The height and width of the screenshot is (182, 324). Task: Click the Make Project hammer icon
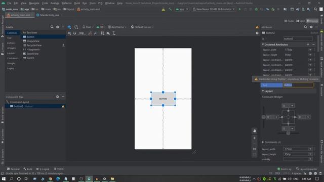pos(170,9)
